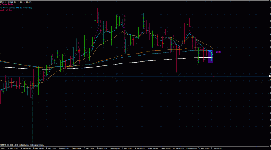Screen dimensions: 271x150
Task: Click the magenta countdown label beside purple box
Action: [x=218, y=52]
